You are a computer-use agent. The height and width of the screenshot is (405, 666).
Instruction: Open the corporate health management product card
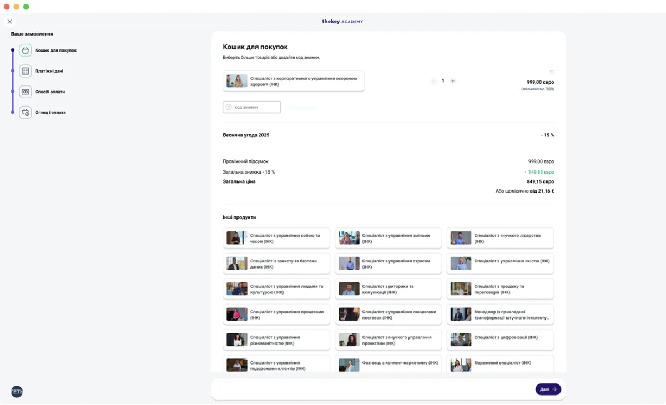coord(294,81)
